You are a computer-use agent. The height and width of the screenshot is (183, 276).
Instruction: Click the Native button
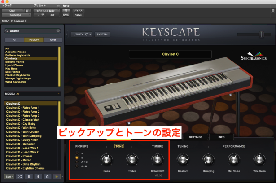point(79,15)
